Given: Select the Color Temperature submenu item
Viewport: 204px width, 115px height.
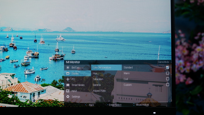Looking at the screenshot, I should click(106, 68).
